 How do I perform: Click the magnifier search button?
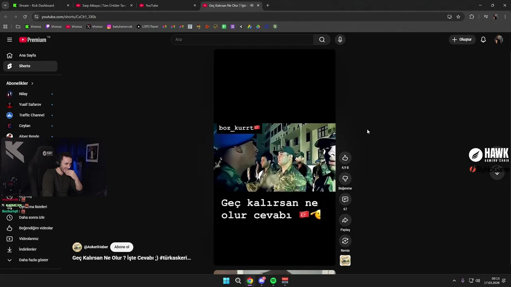coord(322,39)
